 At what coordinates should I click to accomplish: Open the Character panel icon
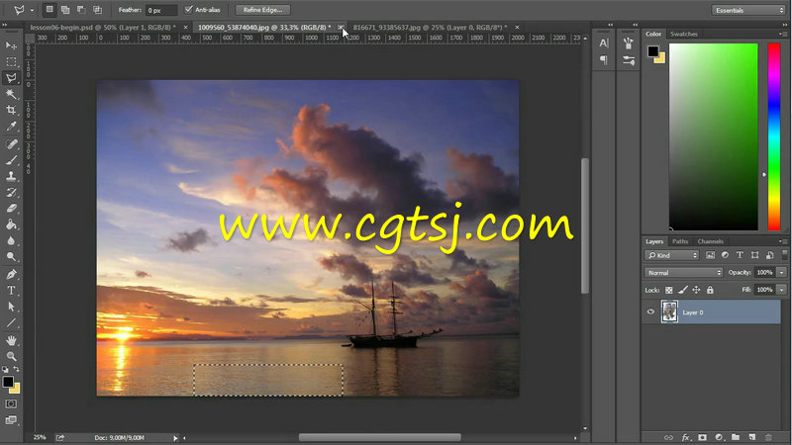(604, 44)
